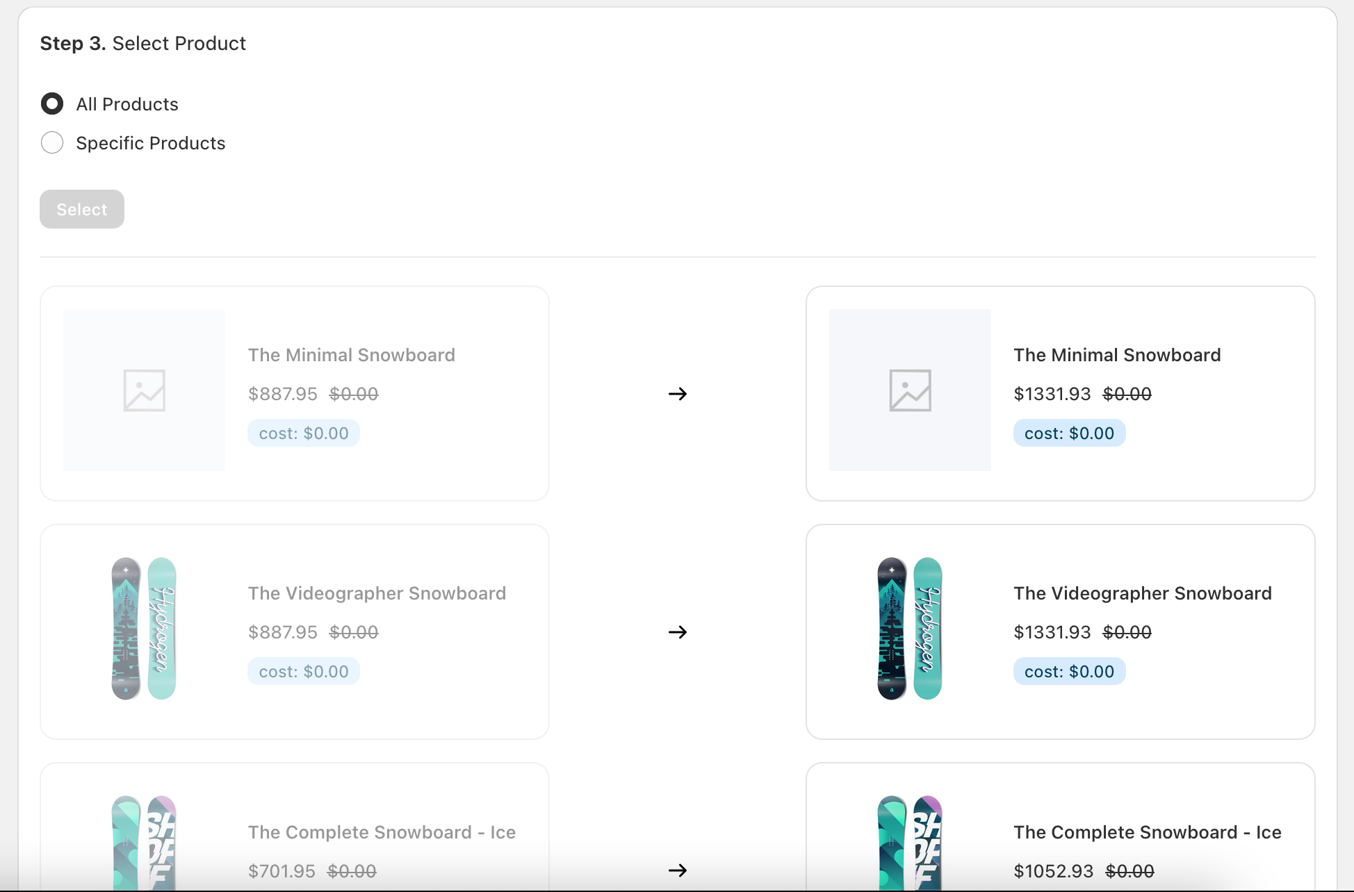Click the 'Step 3. Select Product' heading
The height and width of the screenshot is (892, 1354).
tap(143, 43)
